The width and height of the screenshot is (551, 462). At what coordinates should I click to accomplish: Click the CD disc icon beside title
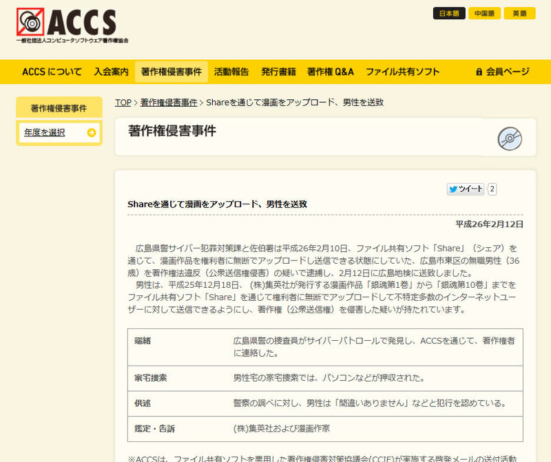pyautogui.click(x=510, y=138)
